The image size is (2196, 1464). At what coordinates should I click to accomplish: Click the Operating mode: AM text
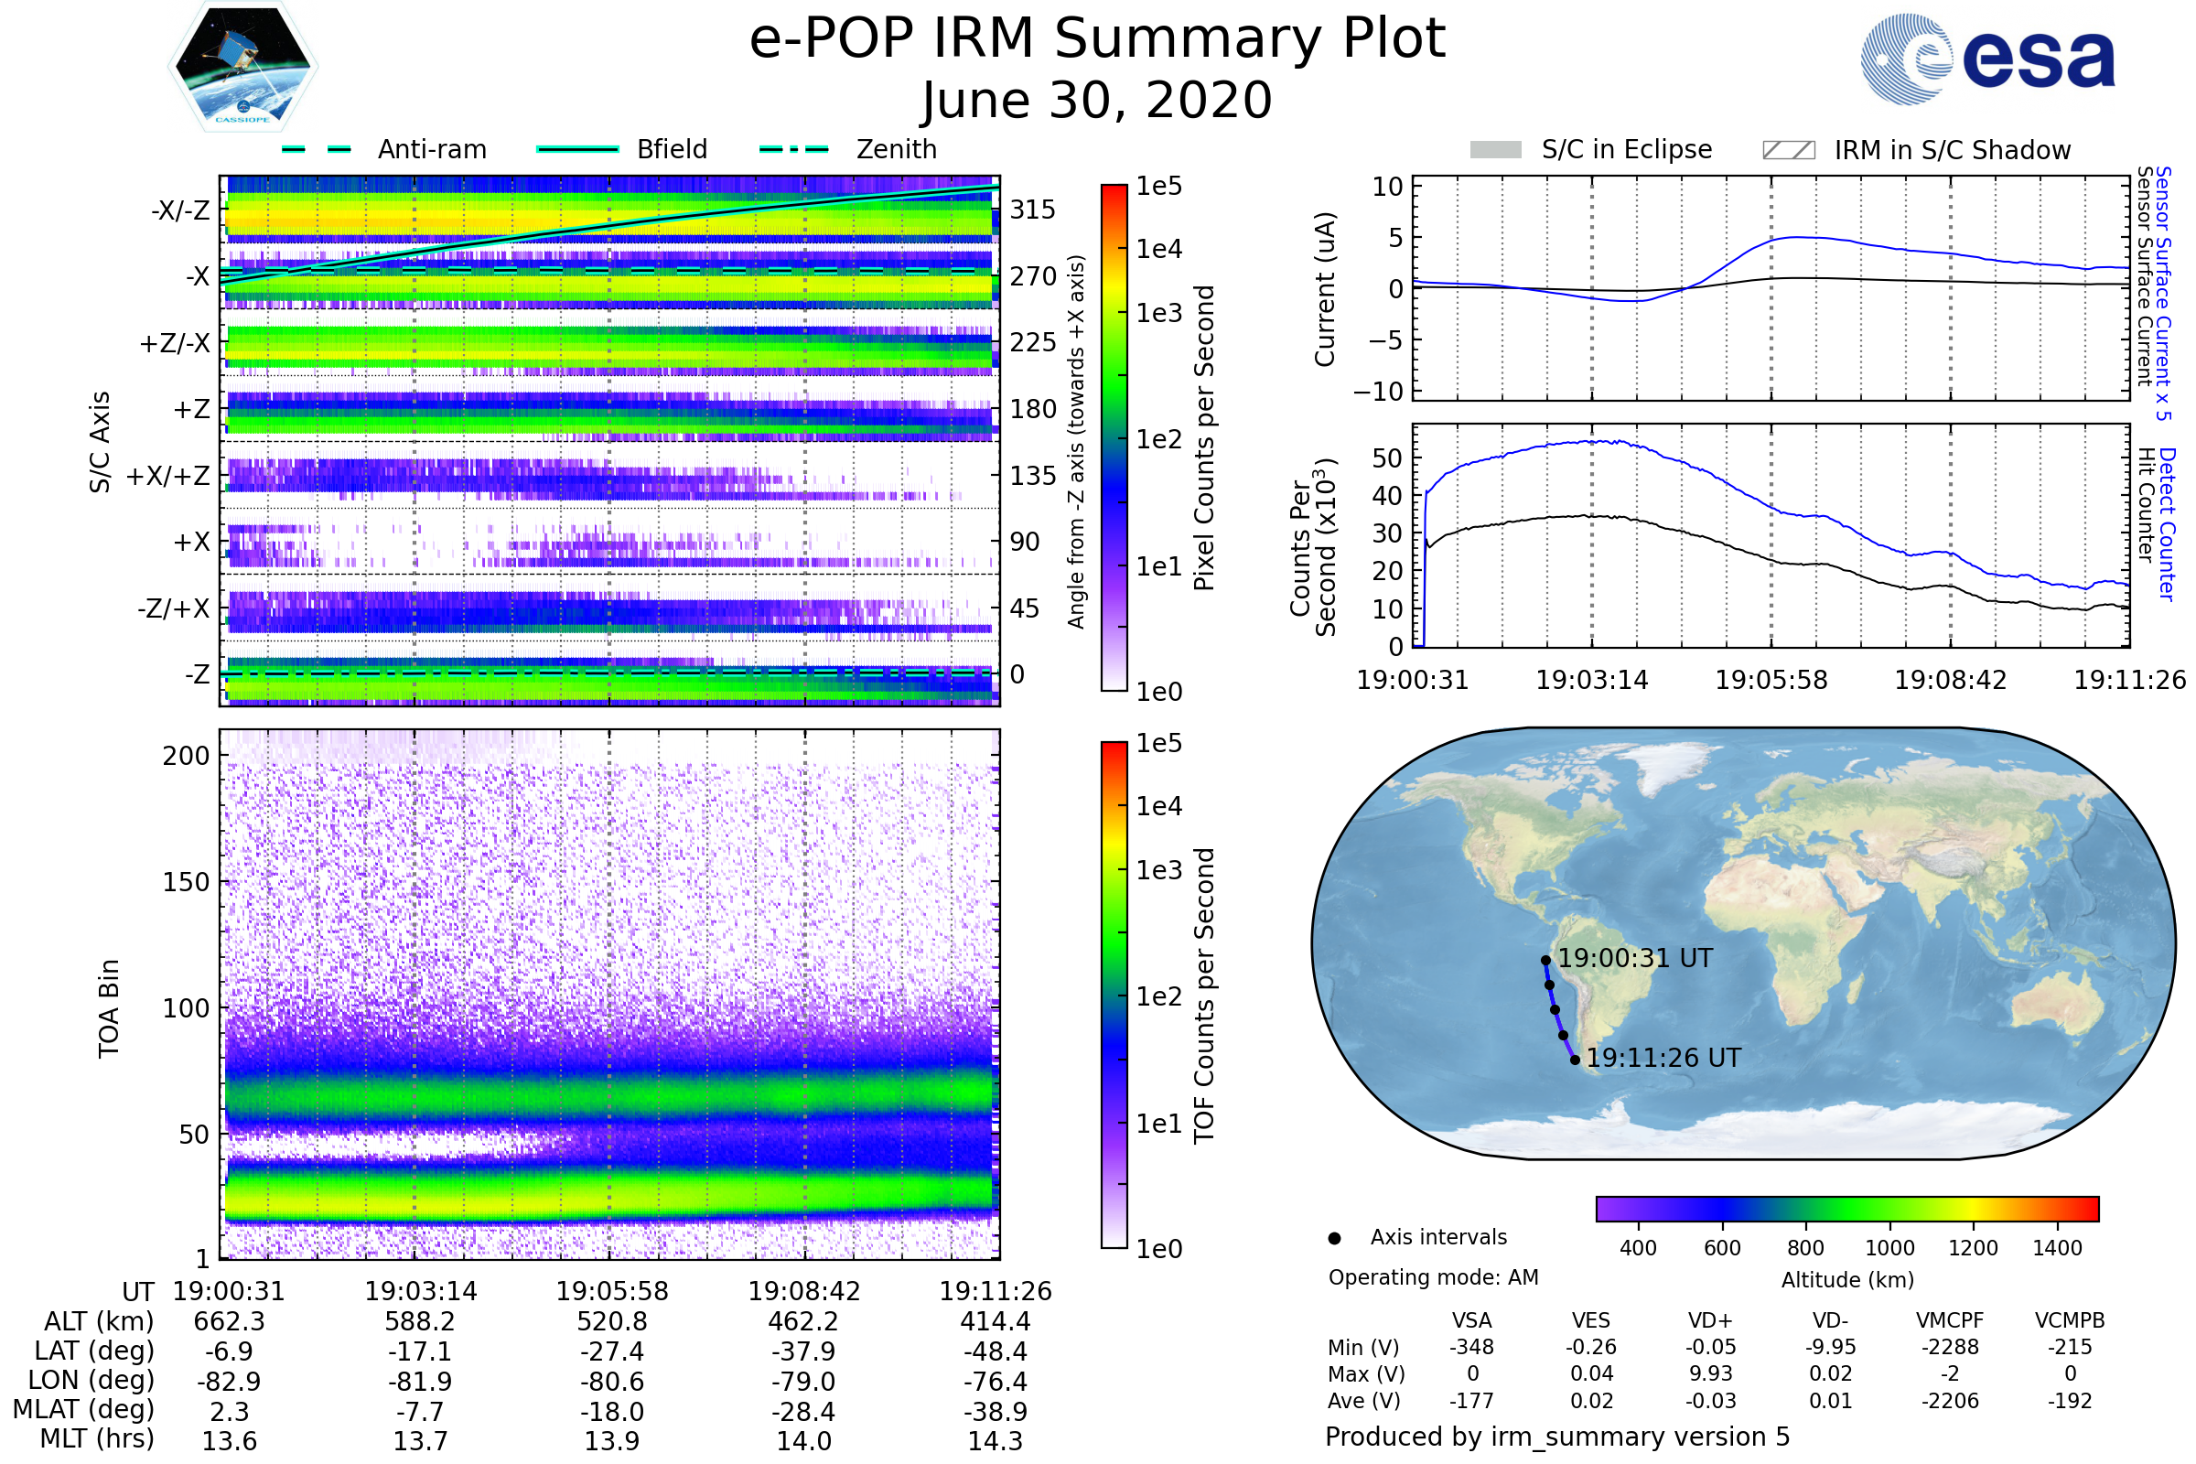[x=1433, y=1277]
